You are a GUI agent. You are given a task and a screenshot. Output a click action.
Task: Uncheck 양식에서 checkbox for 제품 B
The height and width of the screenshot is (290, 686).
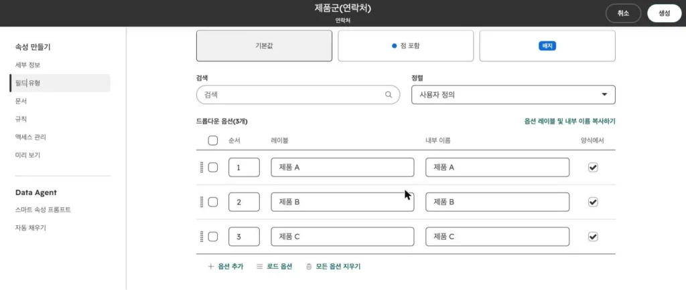[593, 202]
